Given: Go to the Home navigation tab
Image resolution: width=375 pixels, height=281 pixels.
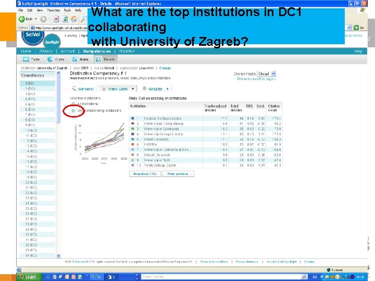Looking at the screenshot, I should [x=26, y=52].
